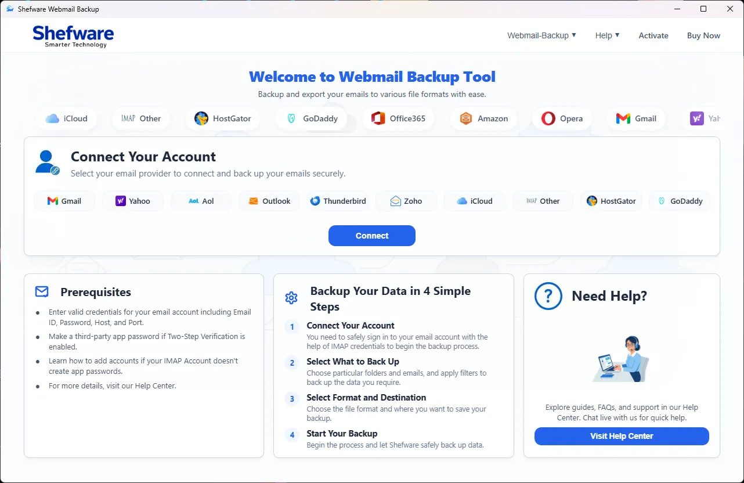Select the Opera provider chip
The height and width of the screenshot is (483, 744).
click(x=562, y=118)
